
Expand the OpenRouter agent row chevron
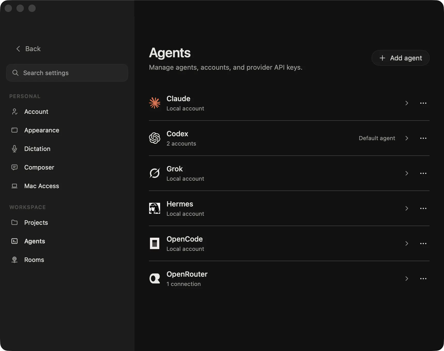[x=407, y=279]
